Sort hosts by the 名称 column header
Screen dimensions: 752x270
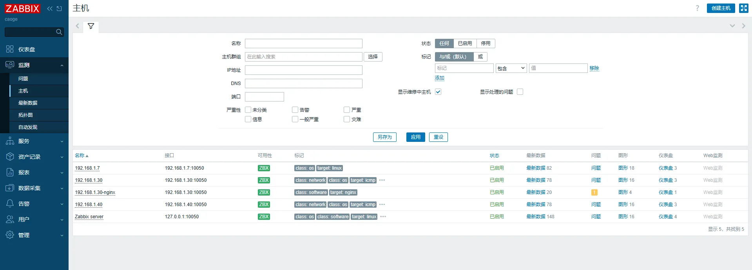point(82,156)
